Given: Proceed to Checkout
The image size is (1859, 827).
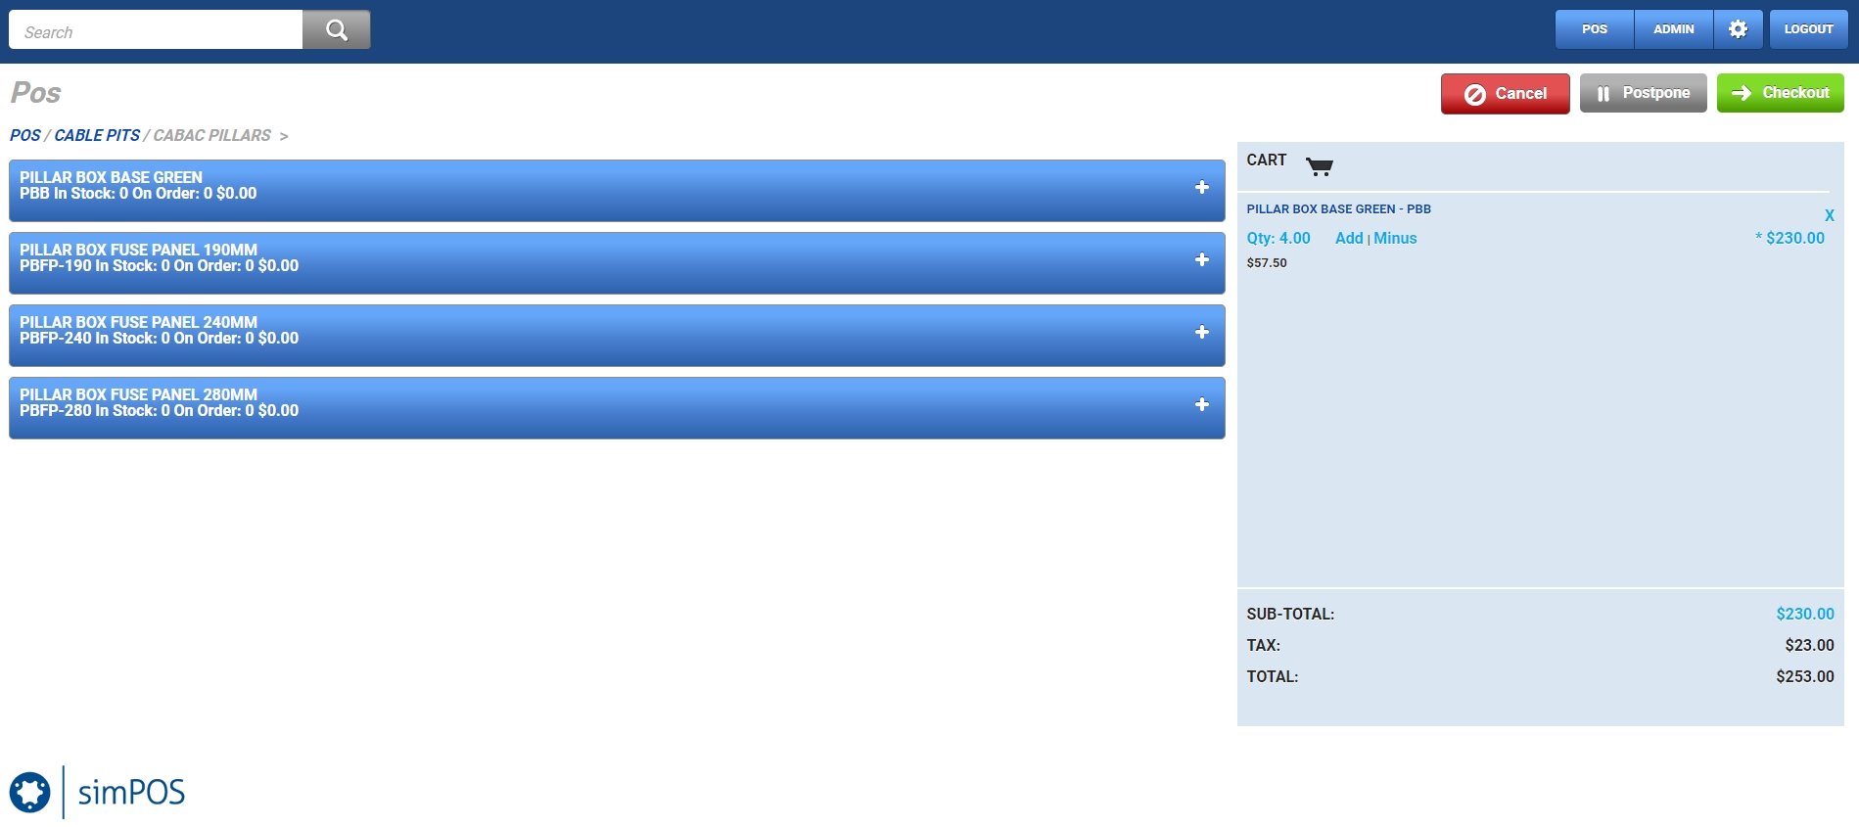Looking at the screenshot, I should click(1780, 93).
